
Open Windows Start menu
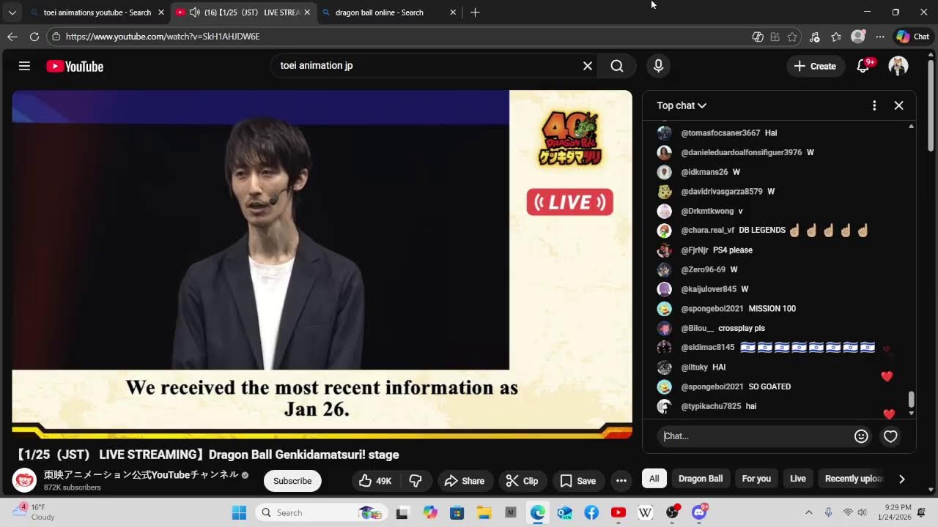pyautogui.click(x=239, y=512)
